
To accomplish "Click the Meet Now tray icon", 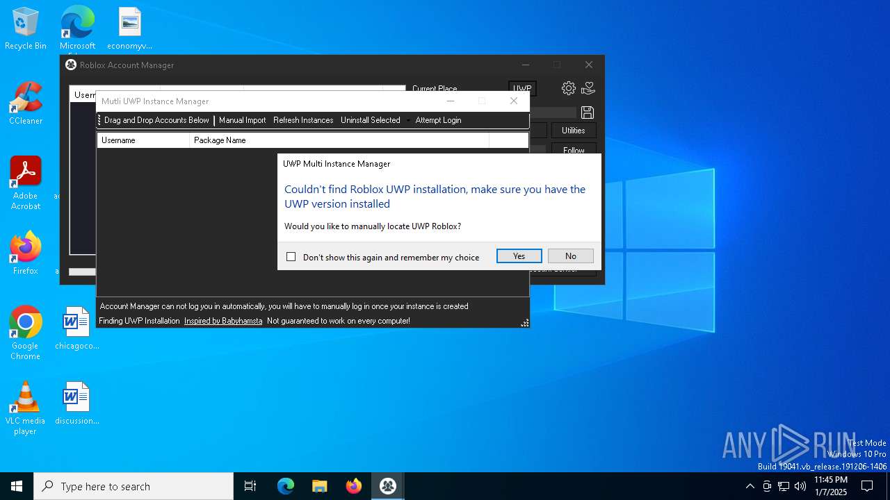I will [767, 486].
